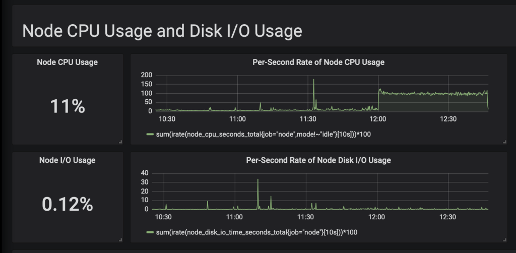Click the 12:00 time label on the CPU graph
This screenshot has height=253, width=516.
[378, 119]
